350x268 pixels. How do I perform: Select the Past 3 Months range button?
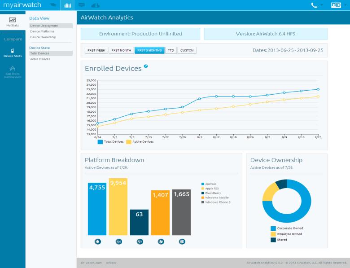[x=149, y=50]
